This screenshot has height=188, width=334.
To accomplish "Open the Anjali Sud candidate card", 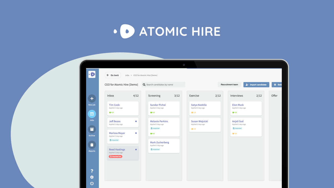I will (246, 127).
